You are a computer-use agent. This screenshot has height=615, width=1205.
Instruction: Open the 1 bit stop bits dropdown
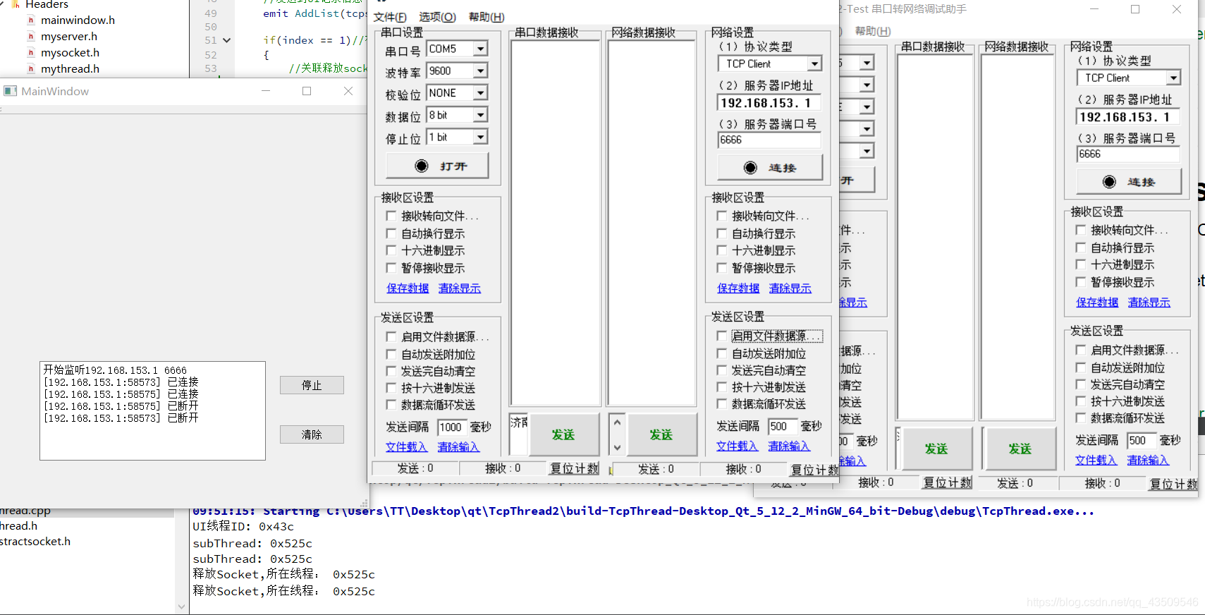[x=480, y=137]
